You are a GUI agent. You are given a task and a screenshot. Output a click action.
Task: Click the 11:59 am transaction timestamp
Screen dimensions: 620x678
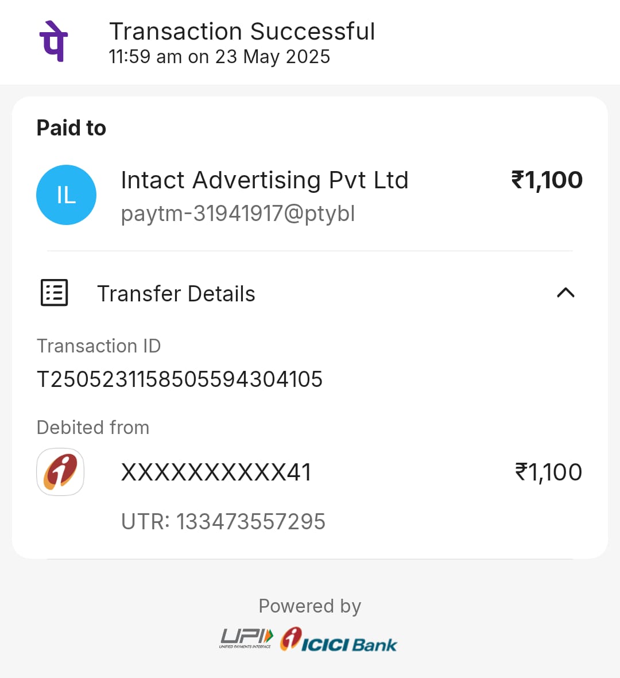tap(219, 57)
